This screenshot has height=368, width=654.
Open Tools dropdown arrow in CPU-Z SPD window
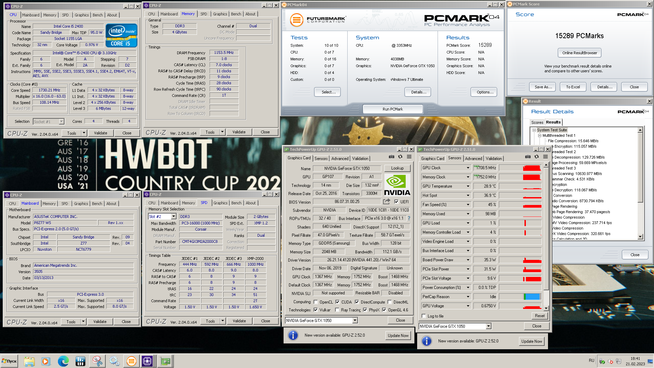point(223,321)
